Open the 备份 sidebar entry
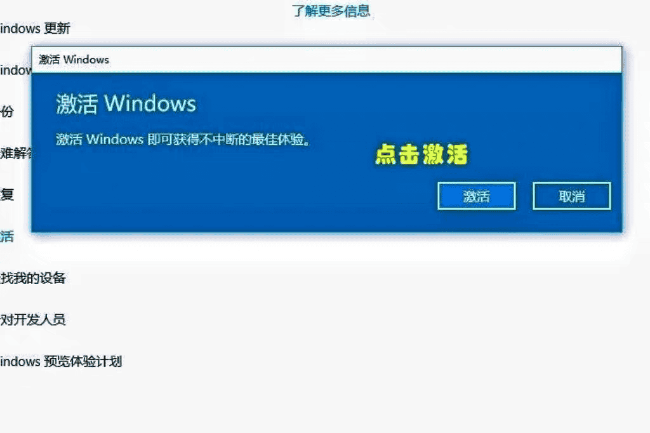650x433 pixels. click(7, 111)
